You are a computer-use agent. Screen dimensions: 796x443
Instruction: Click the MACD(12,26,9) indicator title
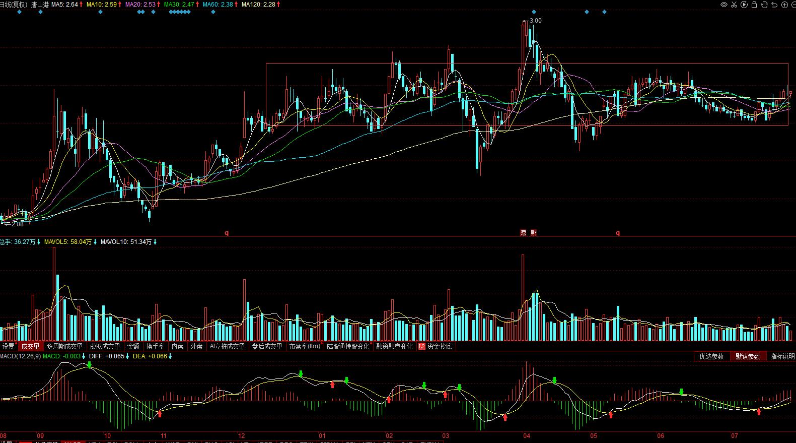coord(20,356)
